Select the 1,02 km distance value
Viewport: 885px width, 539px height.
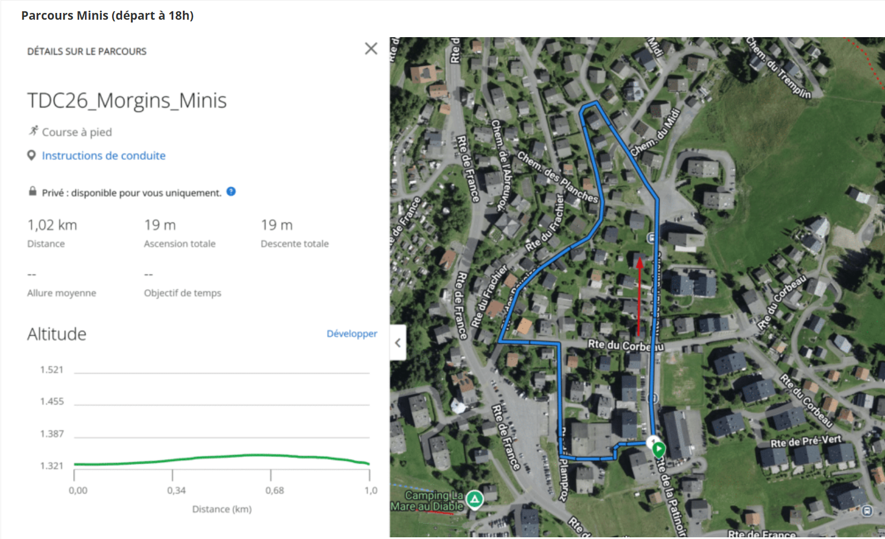point(52,225)
